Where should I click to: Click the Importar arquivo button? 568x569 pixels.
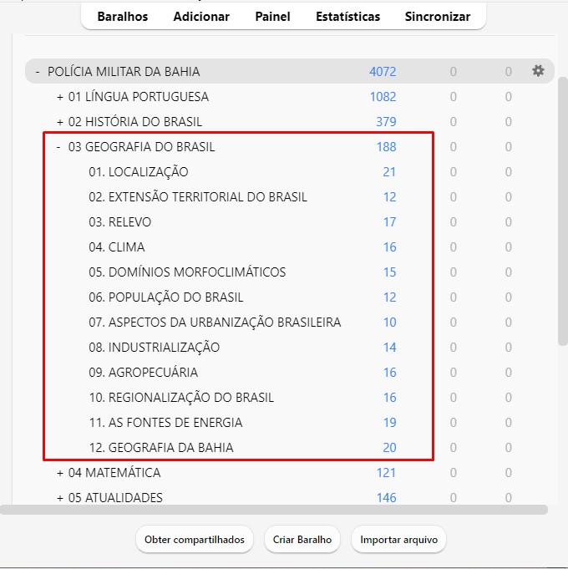pyautogui.click(x=398, y=540)
